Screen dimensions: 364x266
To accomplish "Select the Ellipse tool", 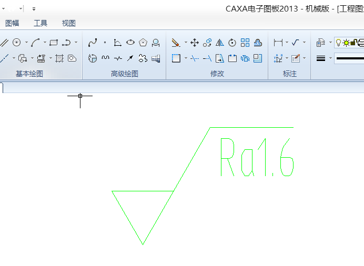I will 130,43.
